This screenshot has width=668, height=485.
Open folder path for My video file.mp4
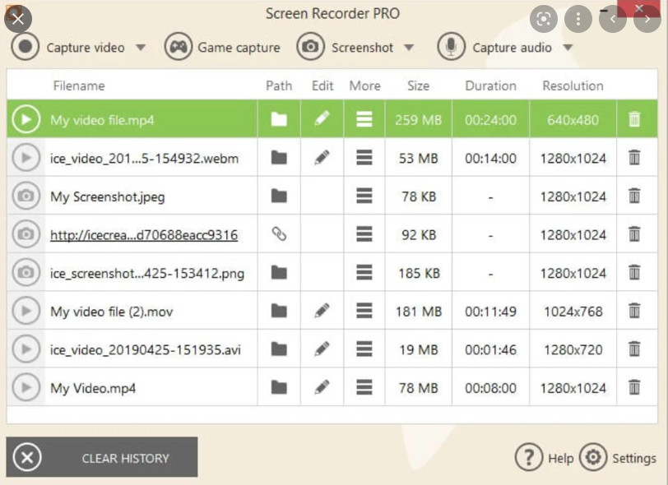pyautogui.click(x=279, y=119)
